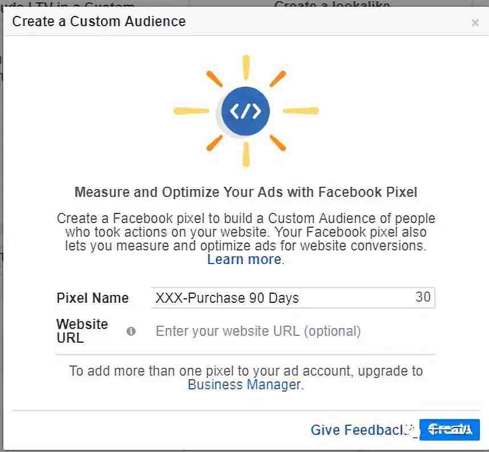This screenshot has width=489, height=452.
Task: Open the Learn more link
Action: pos(244,260)
